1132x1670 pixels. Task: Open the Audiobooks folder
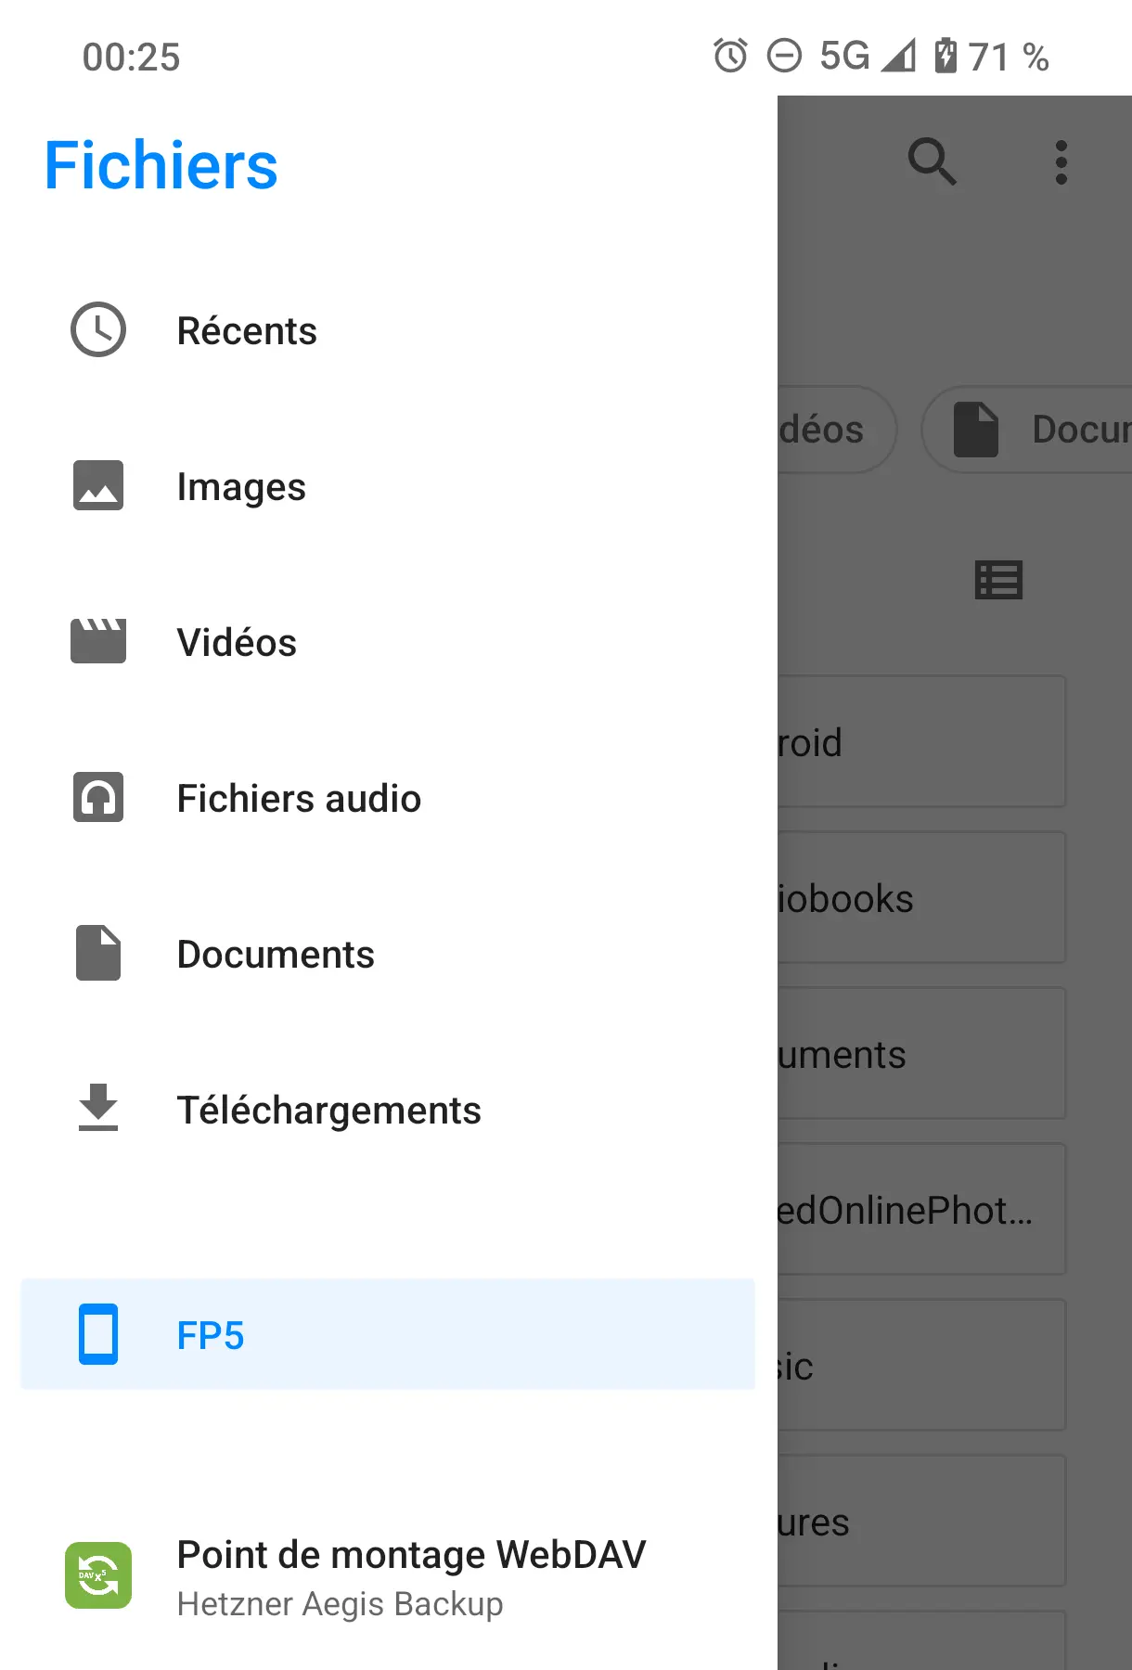(x=919, y=898)
